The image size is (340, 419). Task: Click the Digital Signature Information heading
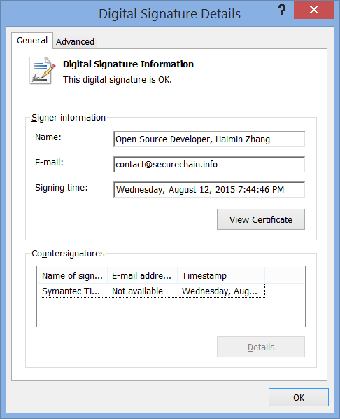(128, 64)
